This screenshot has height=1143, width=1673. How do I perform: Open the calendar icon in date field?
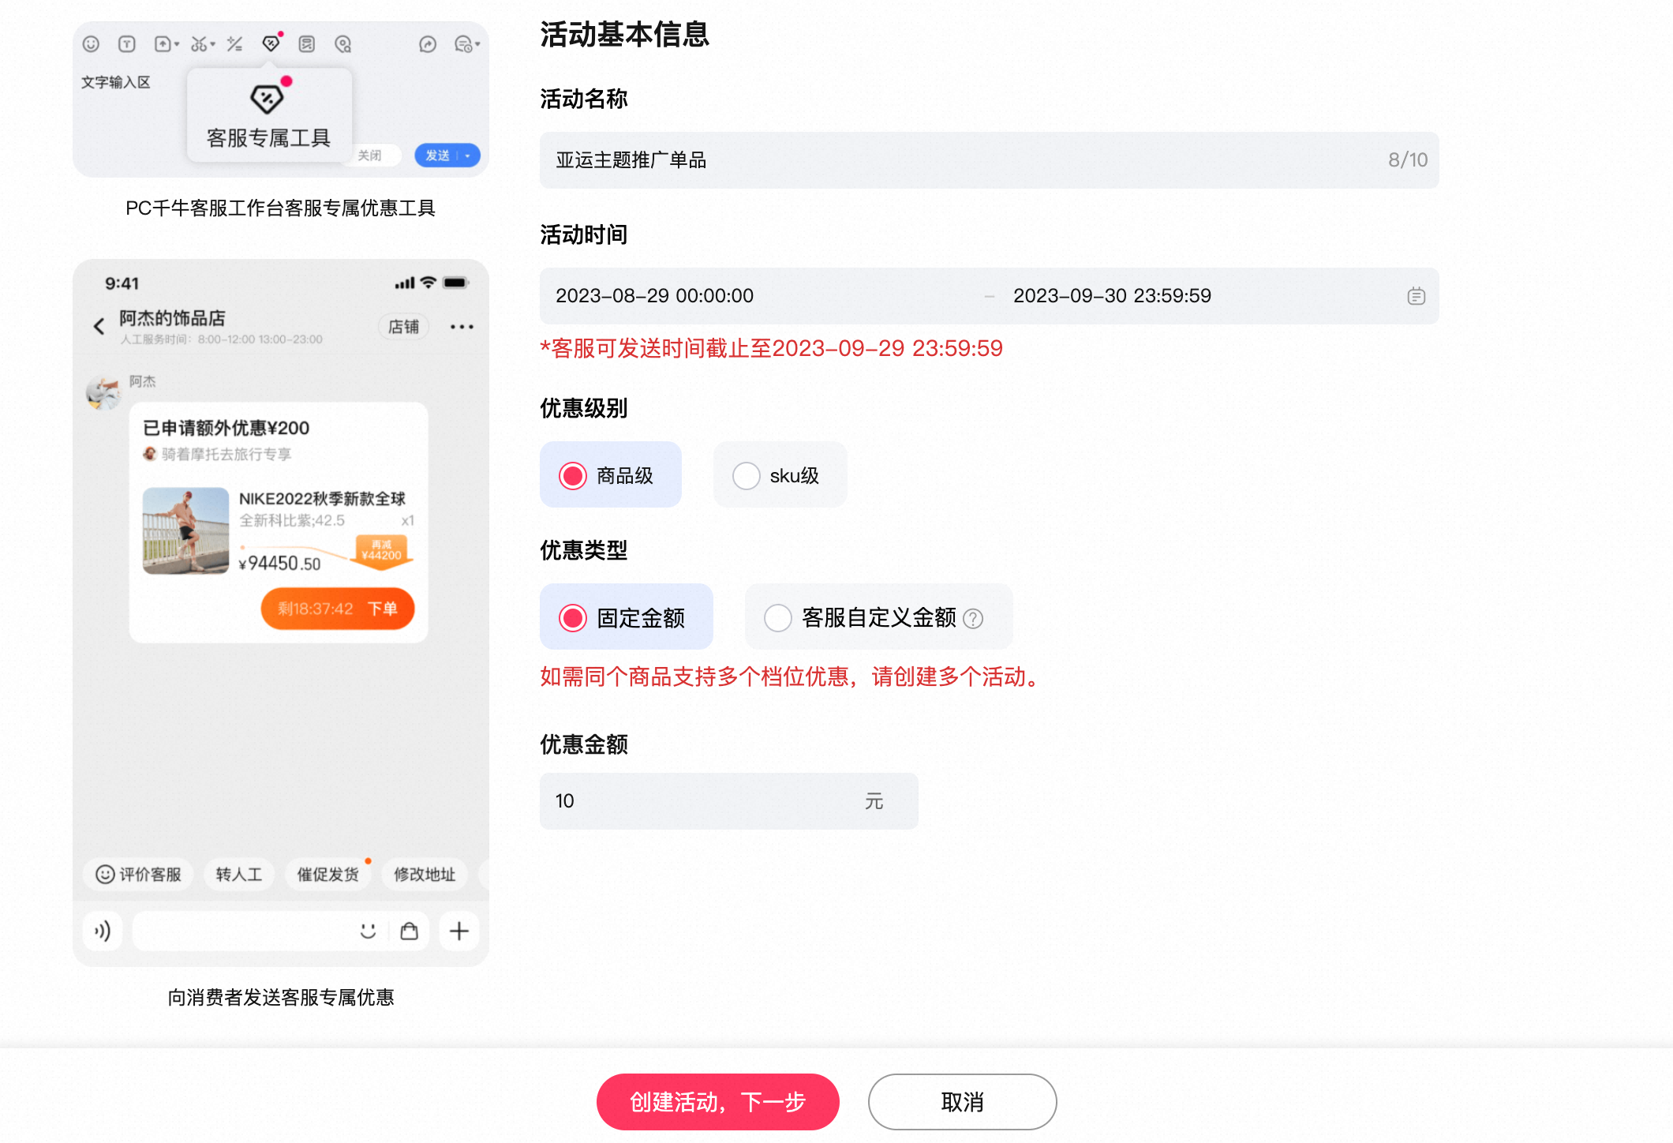(1416, 296)
